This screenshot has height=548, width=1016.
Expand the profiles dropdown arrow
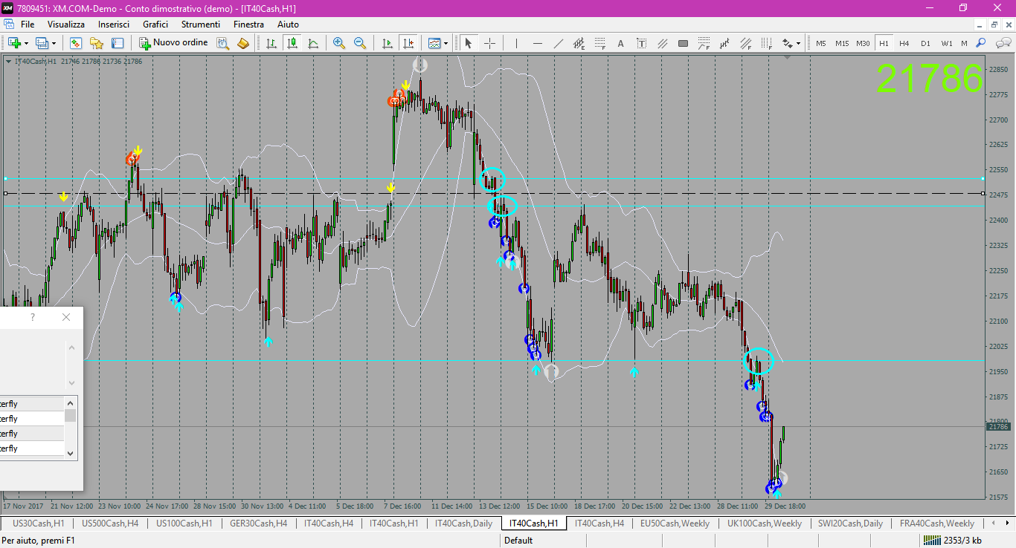(54, 43)
